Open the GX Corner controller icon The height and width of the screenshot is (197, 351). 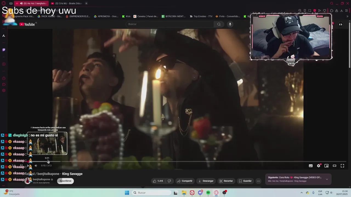(11, 3)
